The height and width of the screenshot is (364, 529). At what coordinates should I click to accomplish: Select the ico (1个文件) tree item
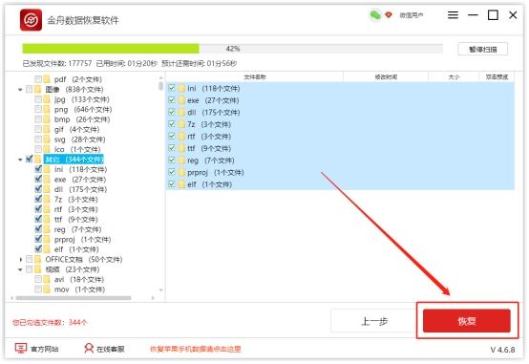tap(77, 149)
